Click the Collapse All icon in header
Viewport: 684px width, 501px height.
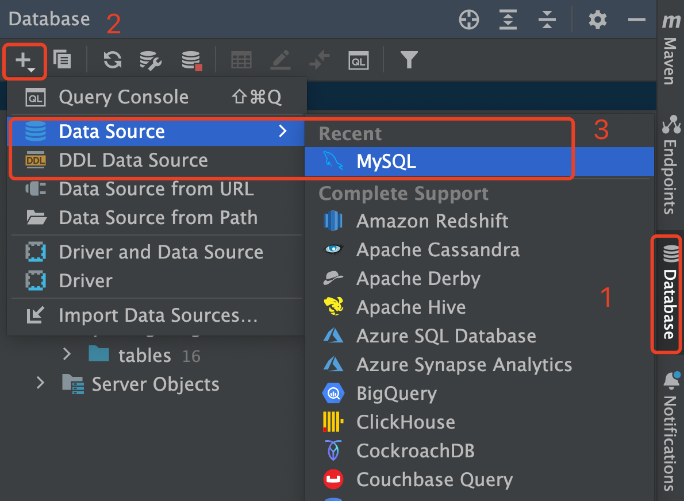[x=547, y=21]
